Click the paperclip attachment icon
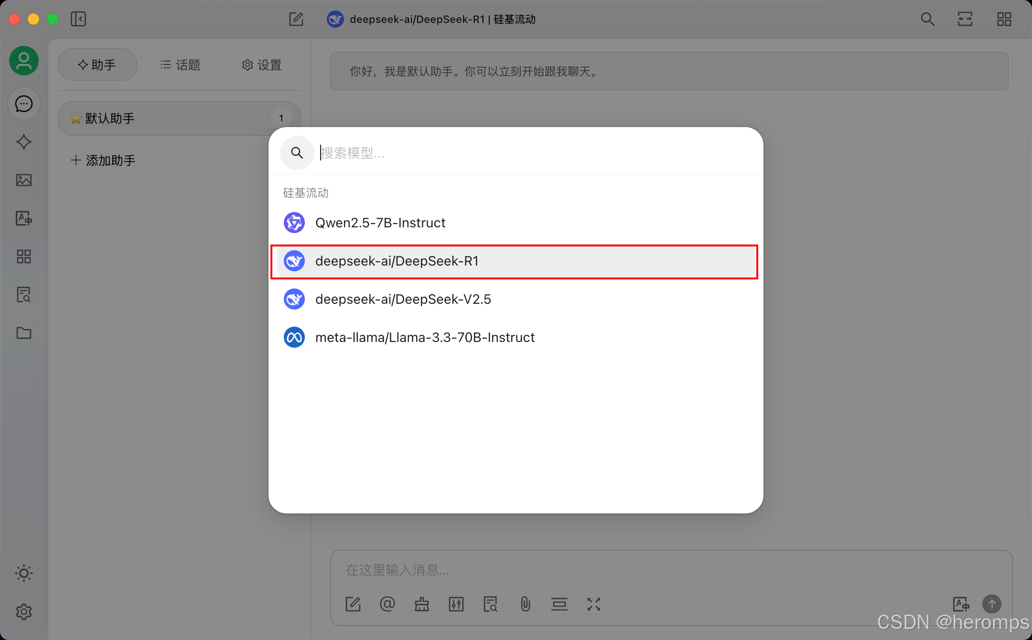1032x640 pixels. coord(525,604)
